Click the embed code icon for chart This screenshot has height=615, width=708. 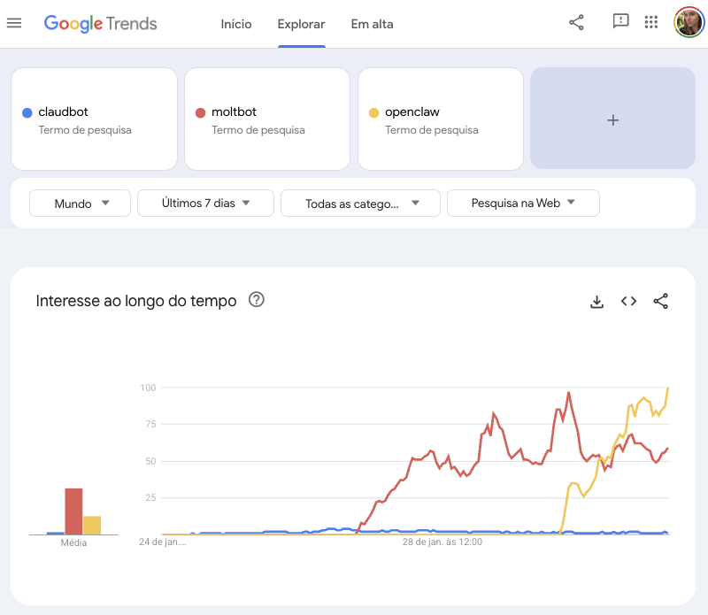(x=628, y=302)
